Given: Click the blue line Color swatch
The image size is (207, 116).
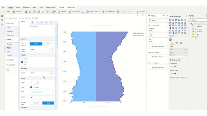Looking at the screenshot, I should pos(31,87).
